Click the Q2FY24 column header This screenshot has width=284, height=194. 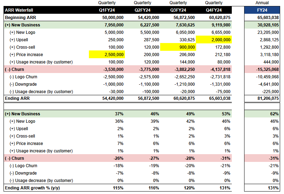pos(143,10)
